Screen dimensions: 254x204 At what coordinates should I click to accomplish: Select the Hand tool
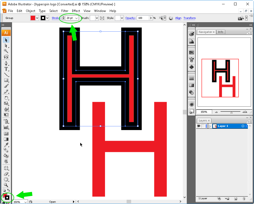[6, 179]
